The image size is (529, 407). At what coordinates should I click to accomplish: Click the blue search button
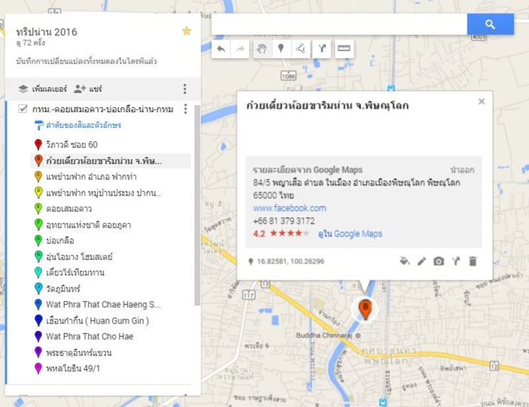coord(490,24)
